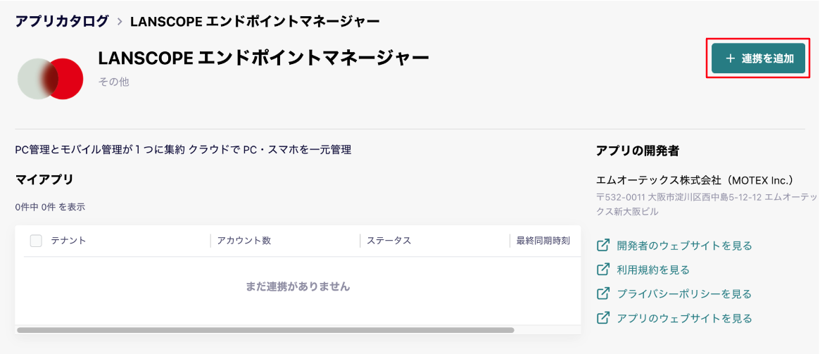Click external-link icon beside プライバシーポリシーを見る
This screenshot has height=354, width=820.
tap(603, 293)
